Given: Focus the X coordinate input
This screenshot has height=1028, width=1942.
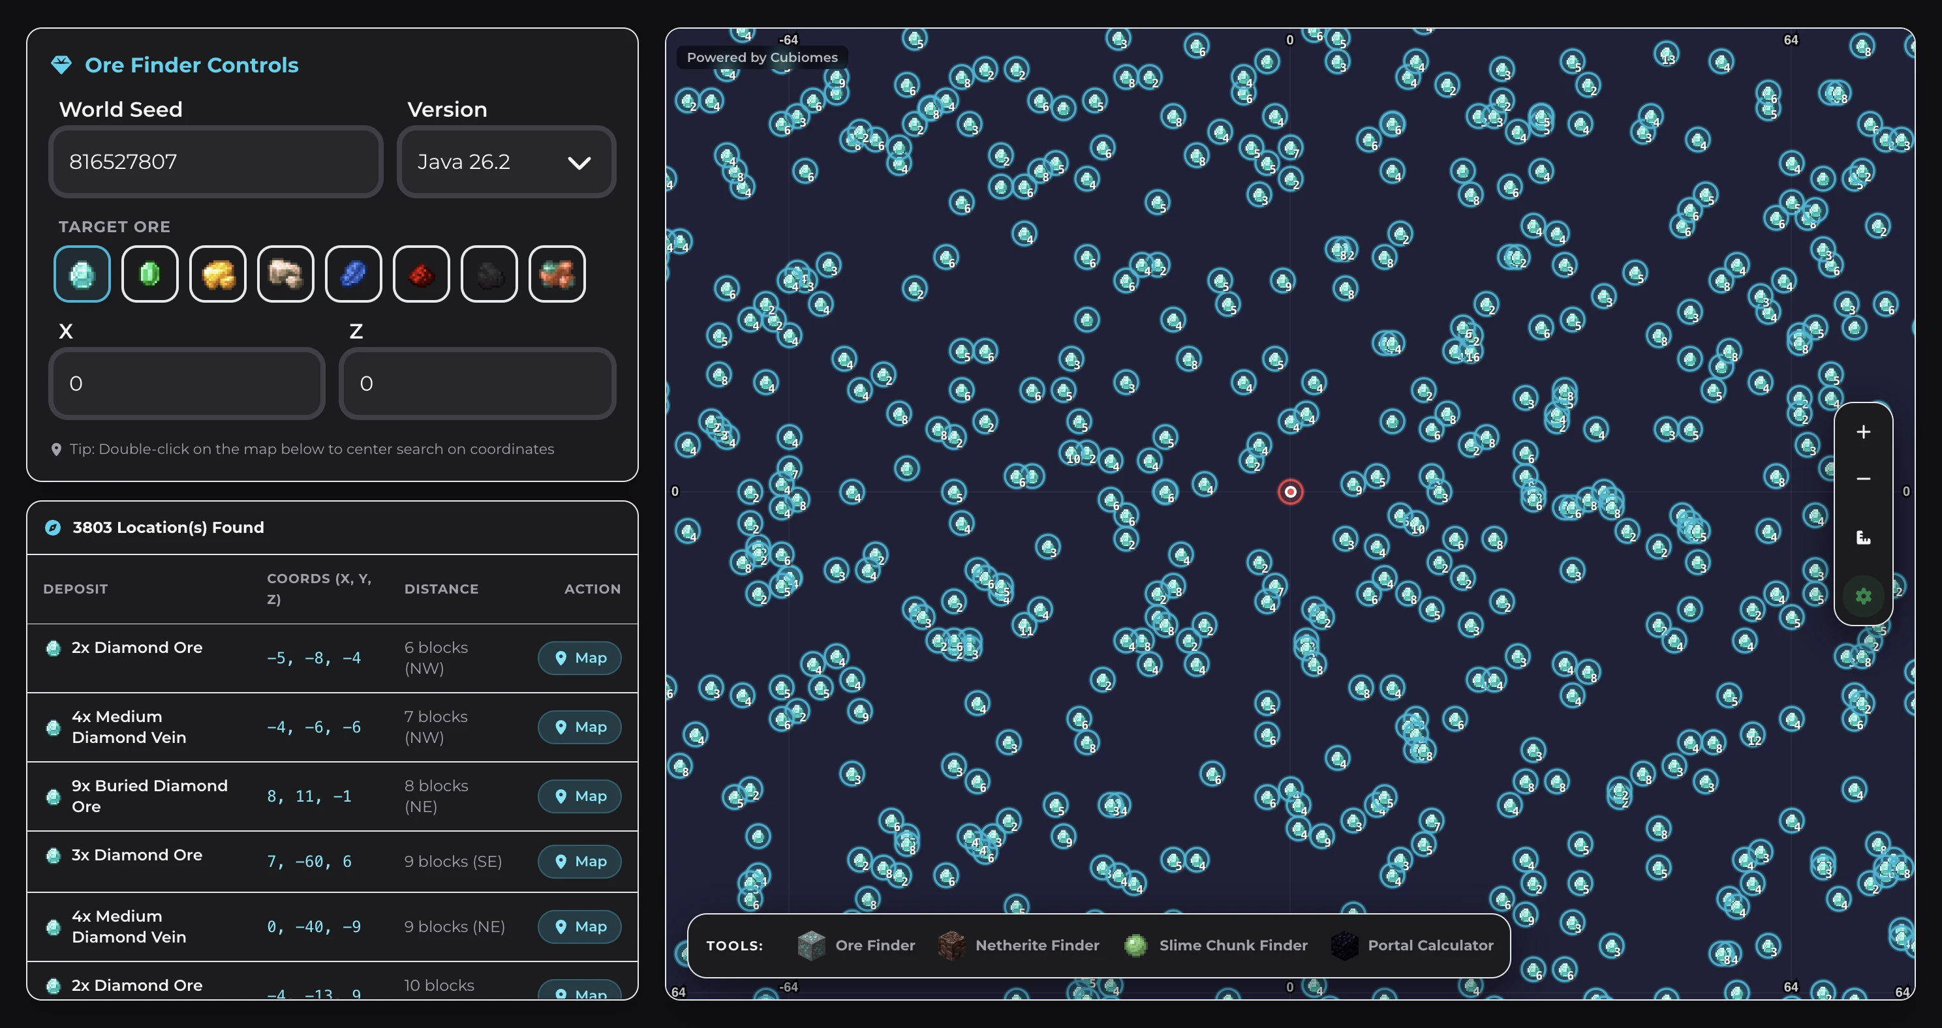Looking at the screenshot, I should 187,384.
